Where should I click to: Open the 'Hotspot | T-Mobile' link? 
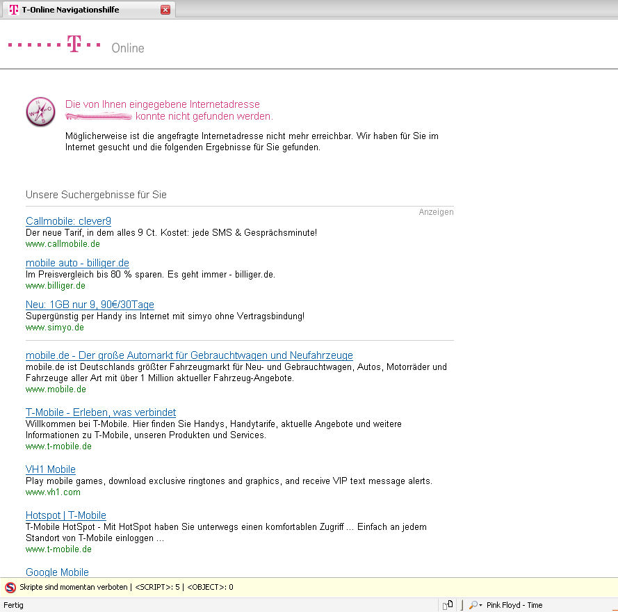point(66,515)
